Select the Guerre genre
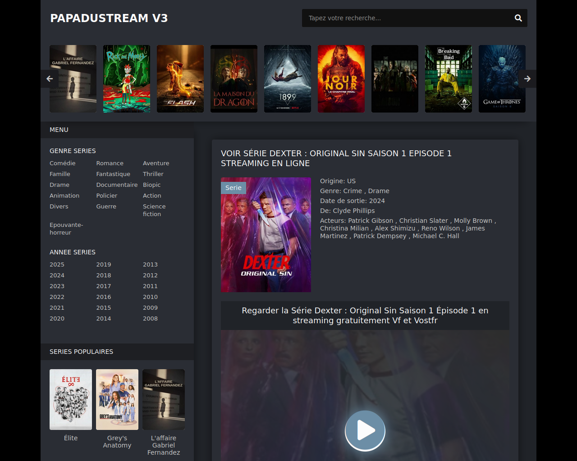Screen dimensions: 577x461 tap(106, 206)
